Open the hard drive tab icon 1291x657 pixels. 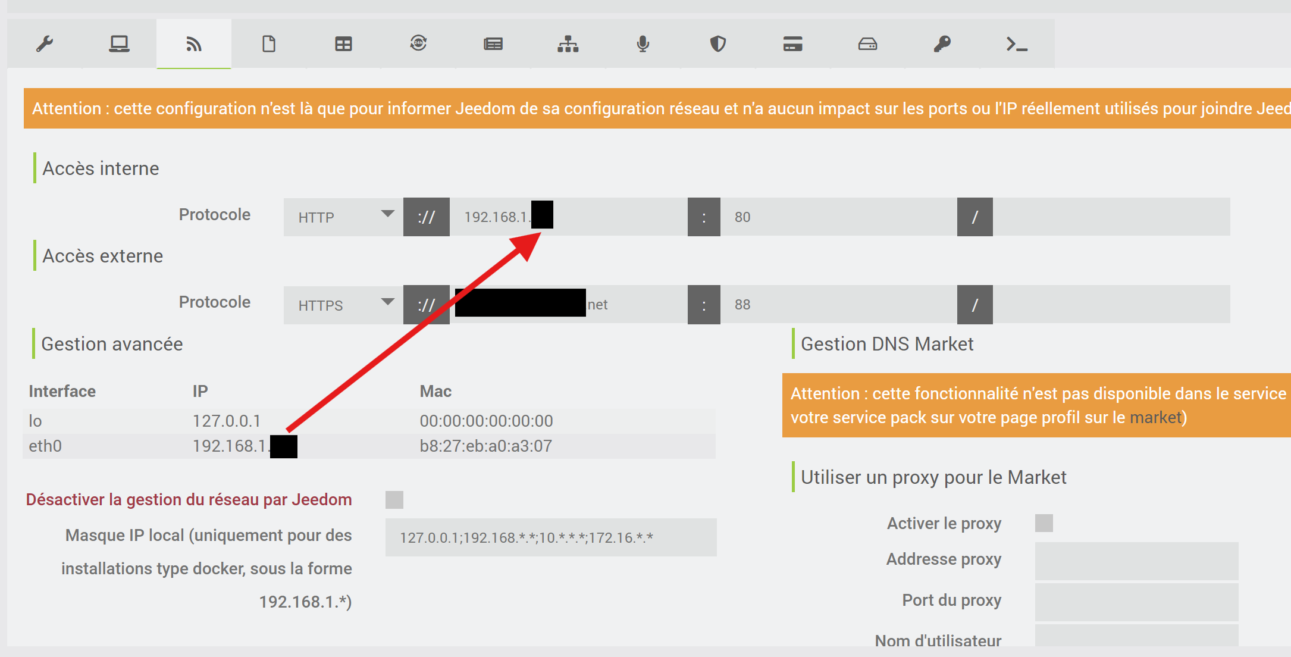[x=867, y=44]
